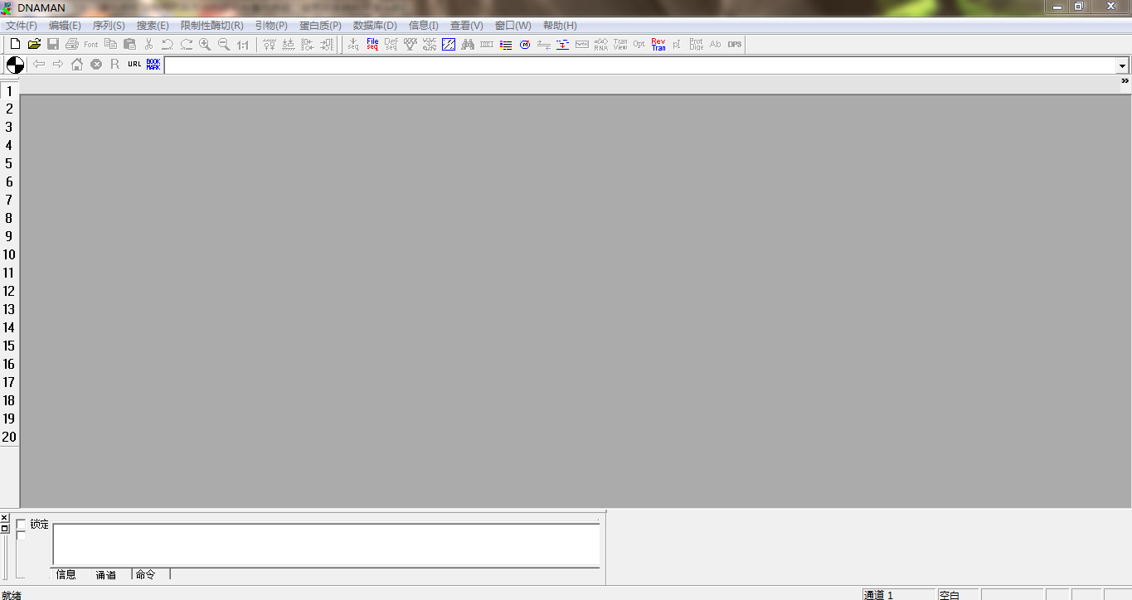Select channel number 20 in the sidebar
This screenshot has height=600, width=1132.
point(9,437)
